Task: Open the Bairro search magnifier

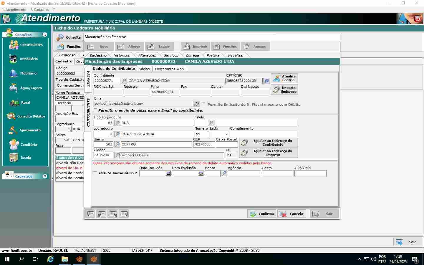Action: click(x=117, y=145)
